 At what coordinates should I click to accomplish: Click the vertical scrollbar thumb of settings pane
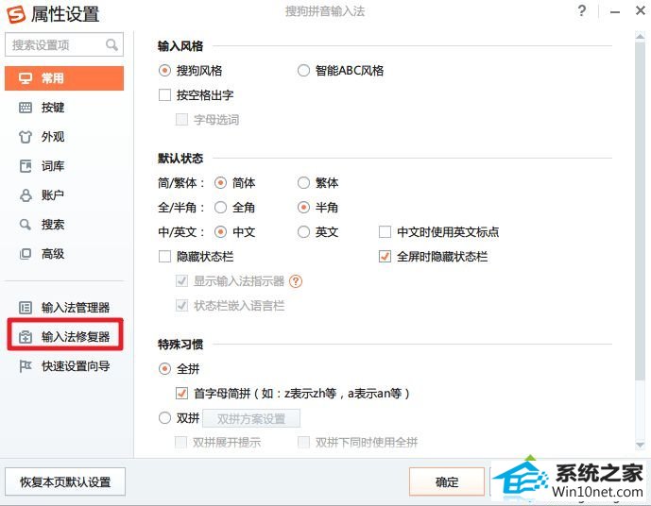640,211
